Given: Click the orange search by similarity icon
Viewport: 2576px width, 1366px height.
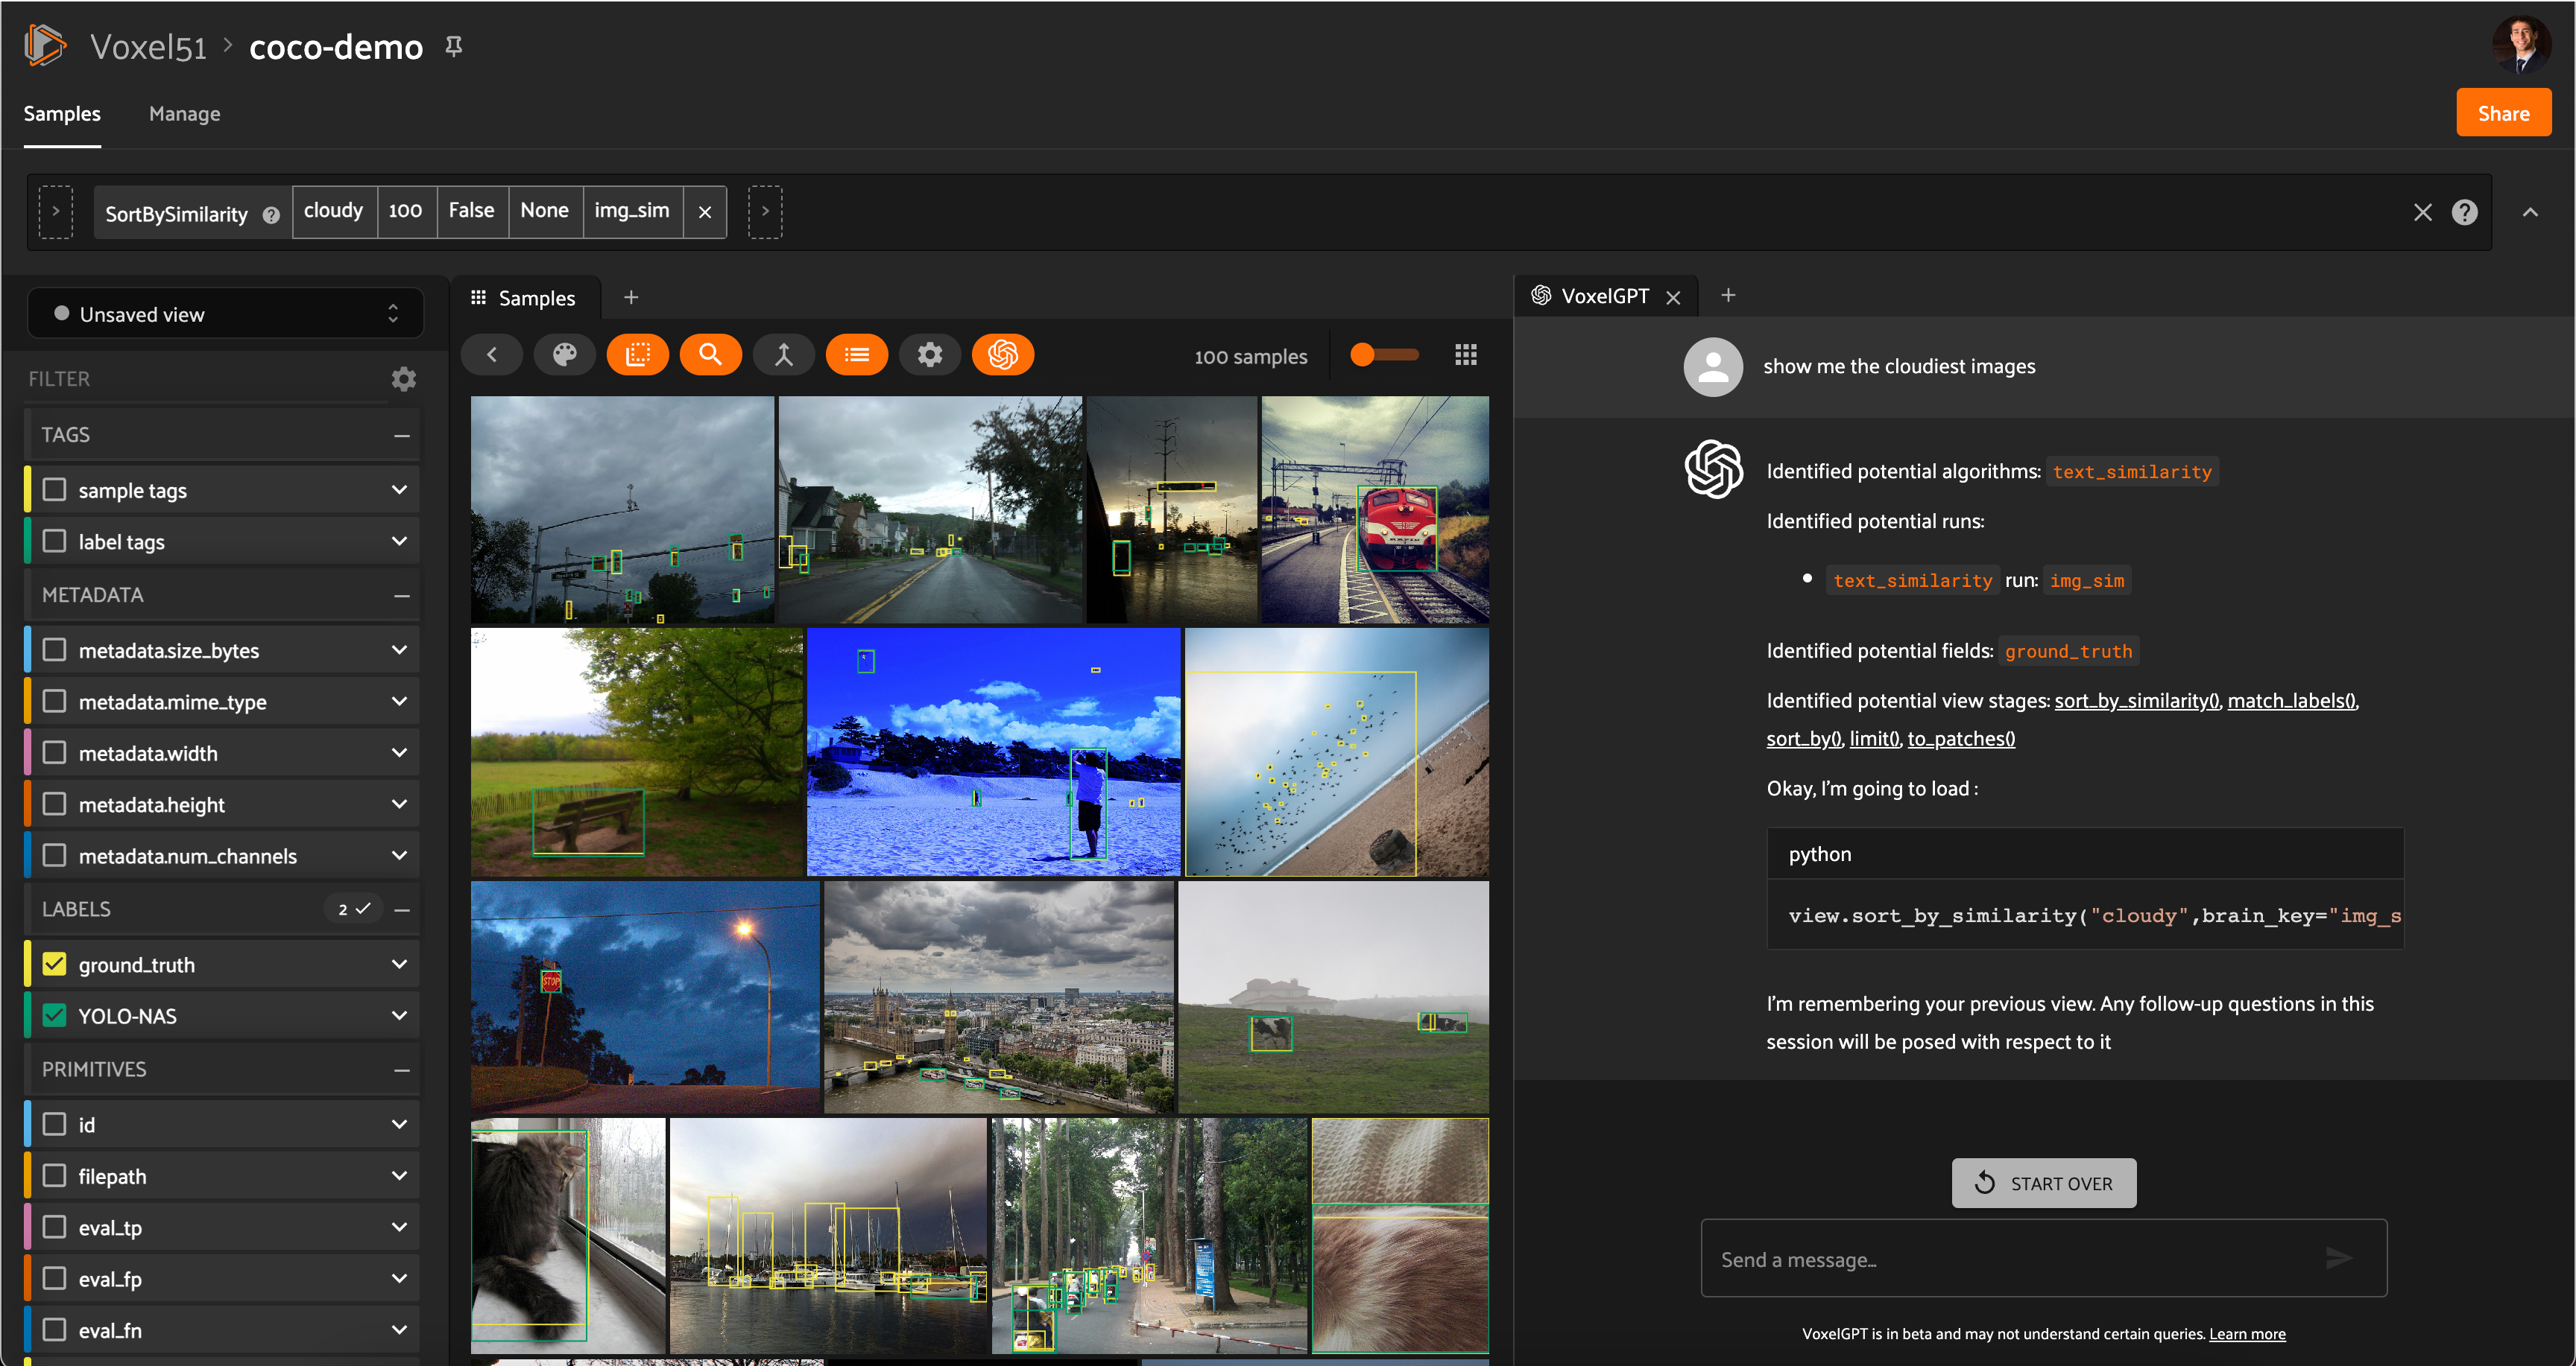Looking at the screenshot, I should point(710,355).
